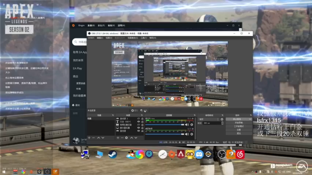Toggle visibility of 文本 (GDI+) source
This screenshot has width=312, height=175.
[x=139, y=122]
